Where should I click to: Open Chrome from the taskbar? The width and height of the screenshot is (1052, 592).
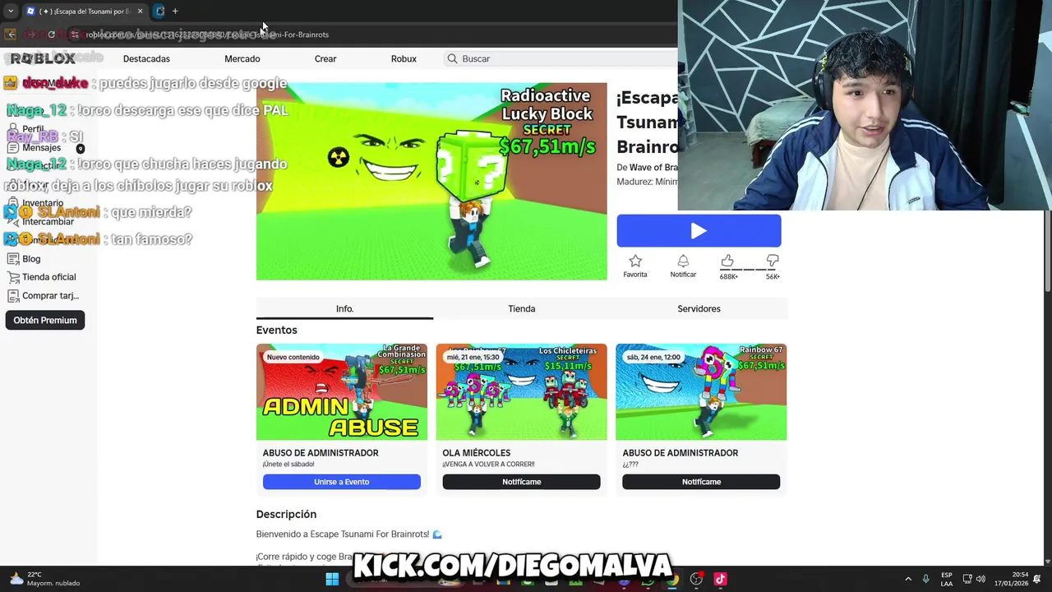pos(672,580)
